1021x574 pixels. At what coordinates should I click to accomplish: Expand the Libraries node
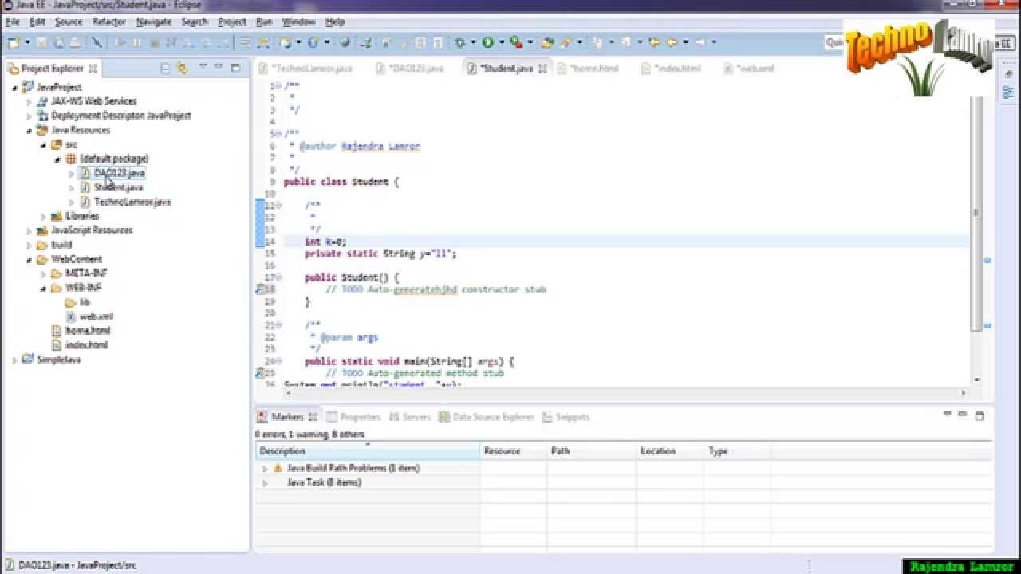44,216
